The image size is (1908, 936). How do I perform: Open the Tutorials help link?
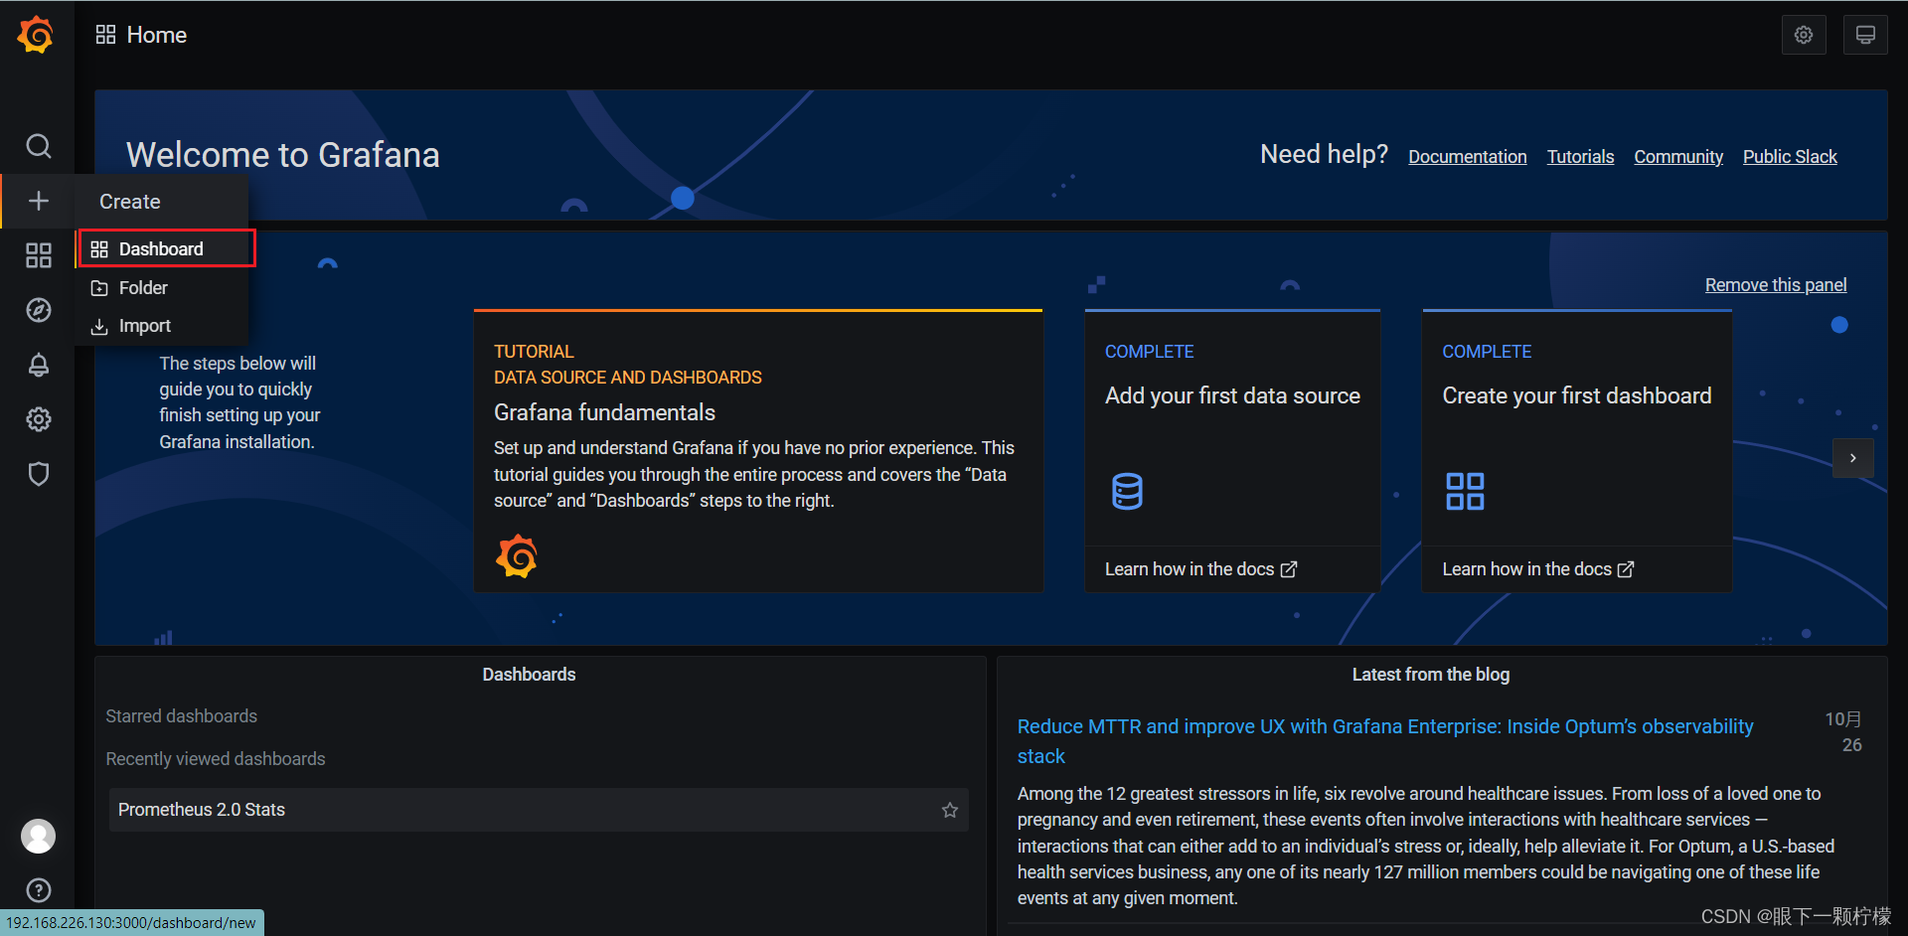tap(1580, 156)
